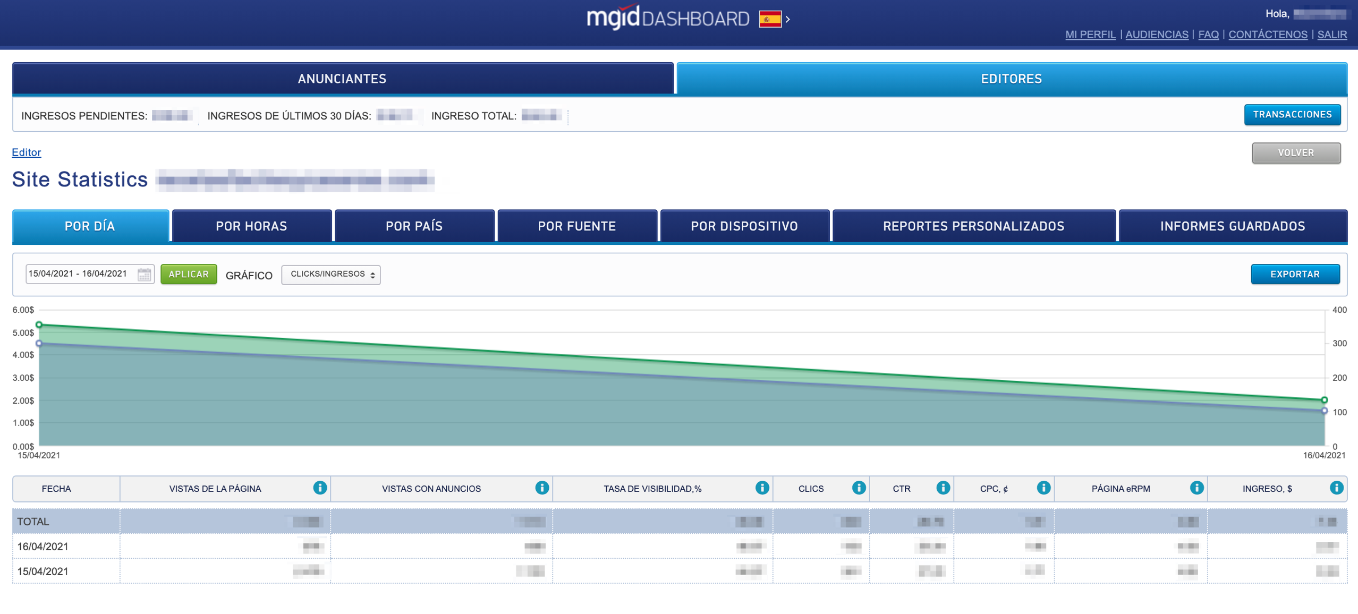Click info icon beside Página eRPM
Screen dimensions: 1358x614
click(1196, 488)
